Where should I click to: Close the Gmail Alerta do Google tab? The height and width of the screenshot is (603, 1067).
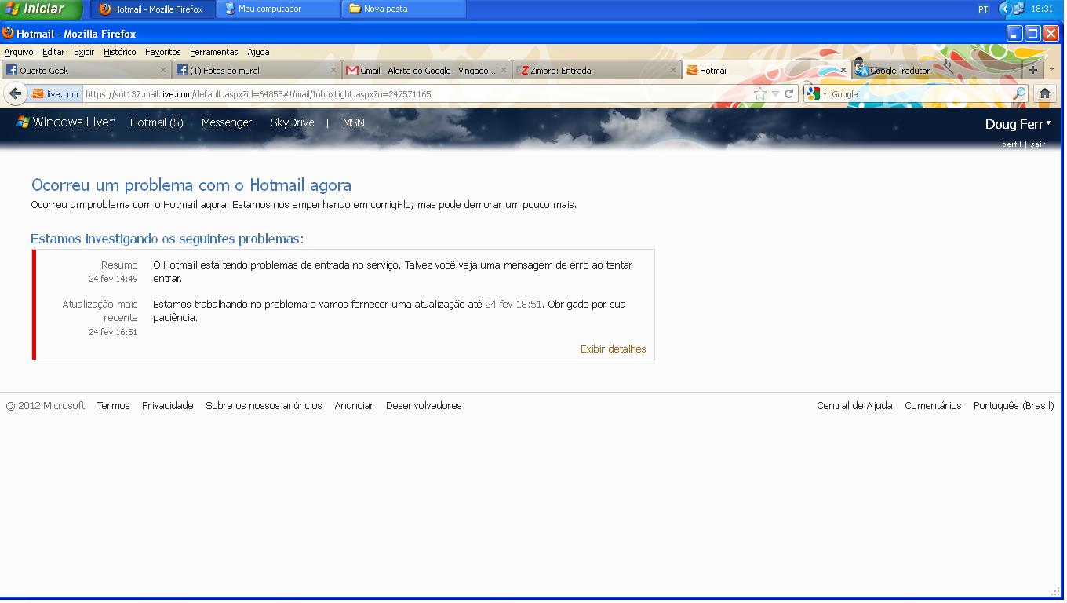click(x=504, y=70)
